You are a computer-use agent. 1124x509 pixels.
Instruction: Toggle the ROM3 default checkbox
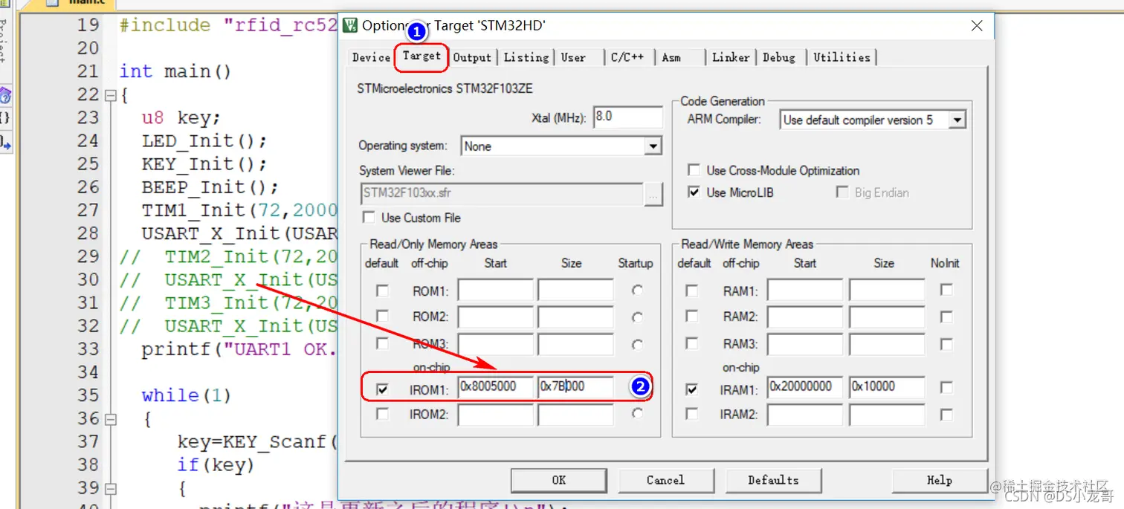[382, 343]
